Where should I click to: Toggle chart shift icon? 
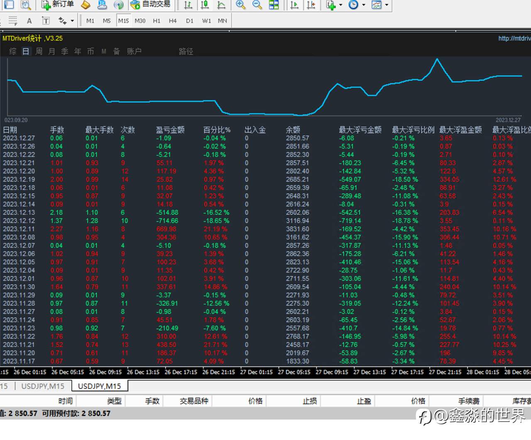coord(311,5)
